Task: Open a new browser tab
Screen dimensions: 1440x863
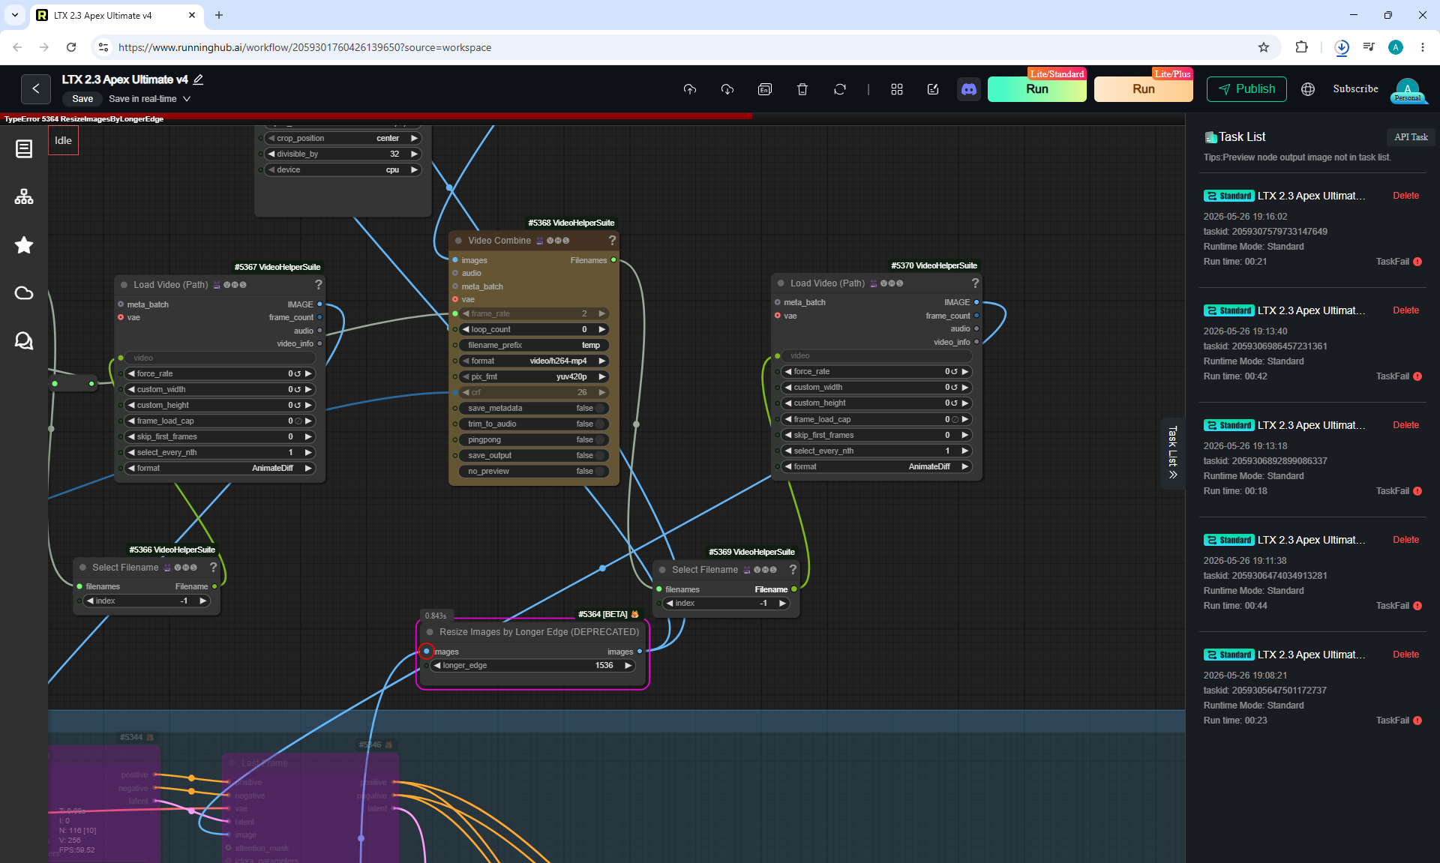Action: [219, 15]
